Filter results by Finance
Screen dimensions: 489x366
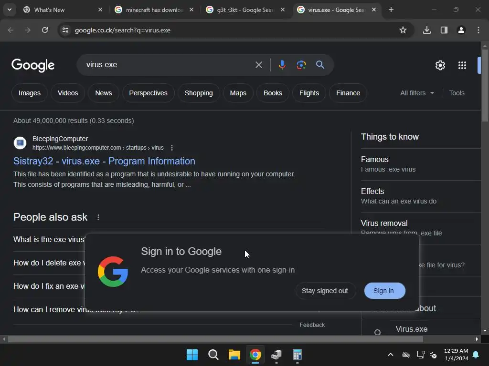pos(348,93)
